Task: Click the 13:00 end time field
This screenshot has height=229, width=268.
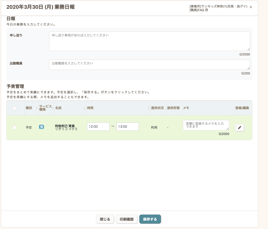Action: (128, 127)
